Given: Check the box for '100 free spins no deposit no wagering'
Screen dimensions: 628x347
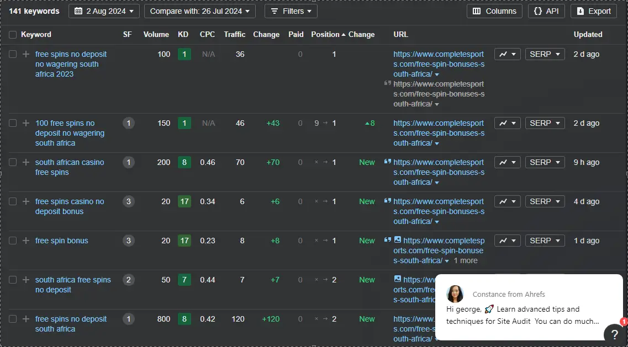Looking at the screenshot, I should tap(13, 123).
